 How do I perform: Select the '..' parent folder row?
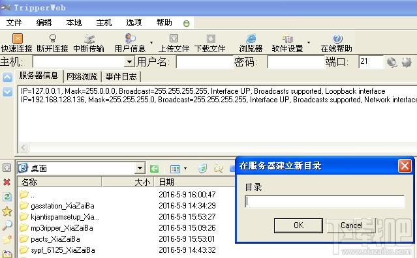coord(126,195)
